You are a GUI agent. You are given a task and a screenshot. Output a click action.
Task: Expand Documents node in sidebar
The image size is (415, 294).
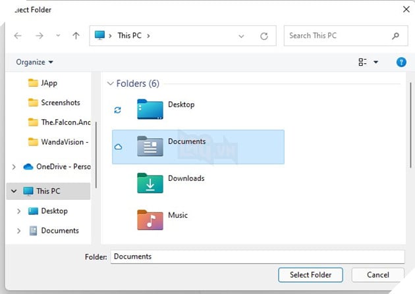pyautogui.click(x=18, y=231)
